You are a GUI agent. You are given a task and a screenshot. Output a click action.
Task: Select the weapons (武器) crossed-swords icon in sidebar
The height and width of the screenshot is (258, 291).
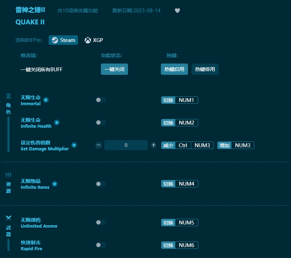[8, 217]
